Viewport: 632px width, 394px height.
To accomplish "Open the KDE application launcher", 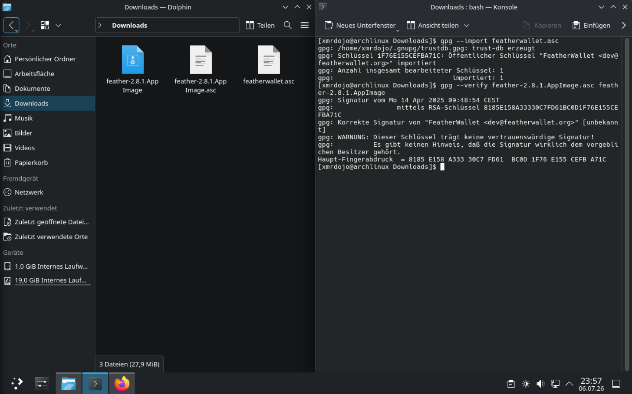I will click(x=17, y=383).
